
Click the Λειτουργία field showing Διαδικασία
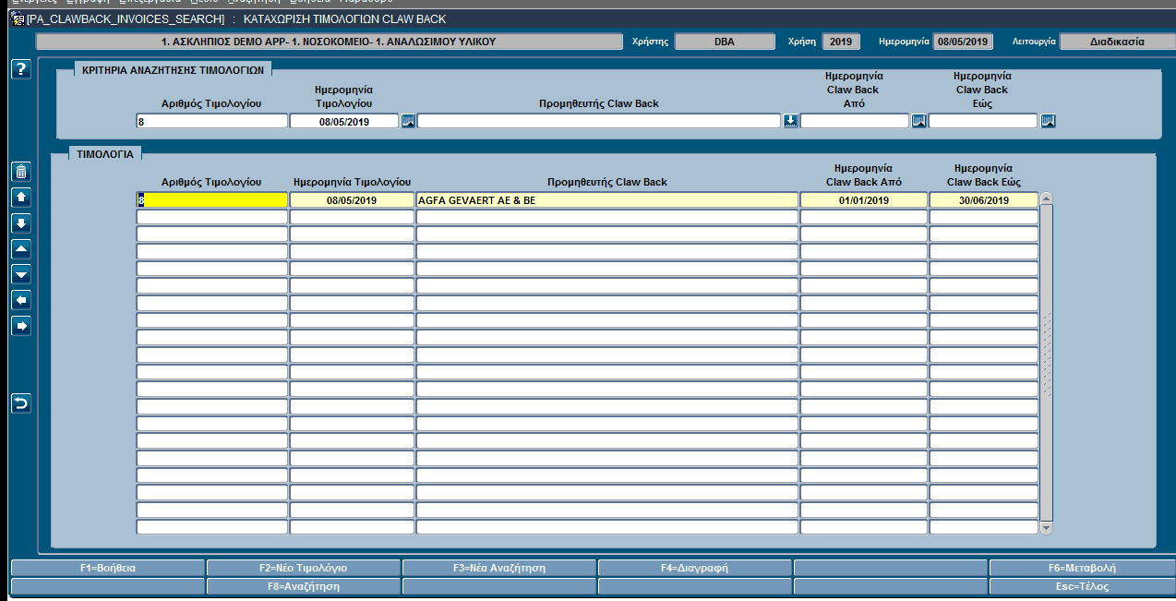click(1117, 42)
